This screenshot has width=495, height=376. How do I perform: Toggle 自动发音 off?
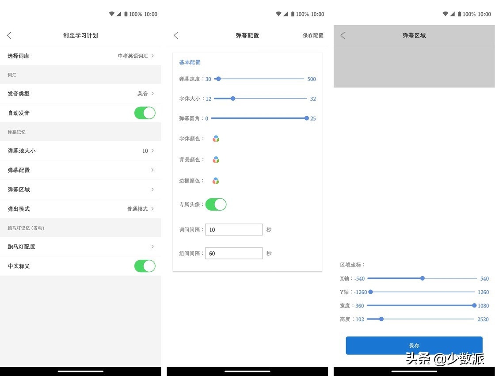(145, 113)
